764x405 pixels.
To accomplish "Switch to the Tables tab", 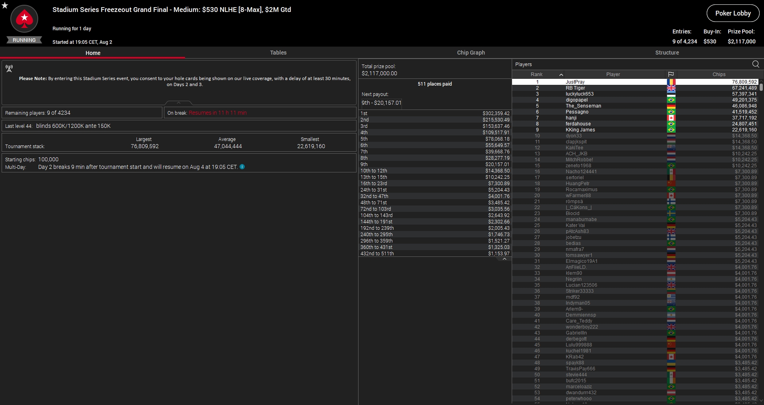I will click(278, 53).
